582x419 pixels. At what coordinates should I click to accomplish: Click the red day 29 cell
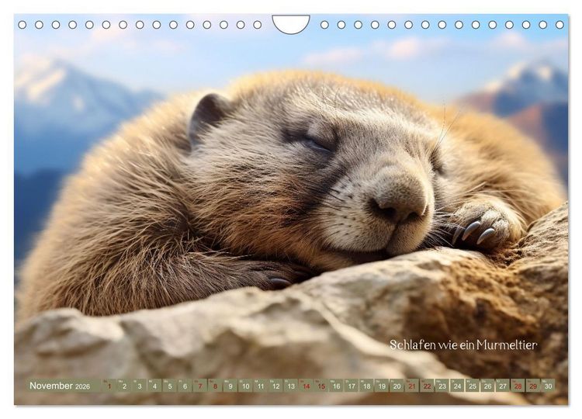pos(533,386)
